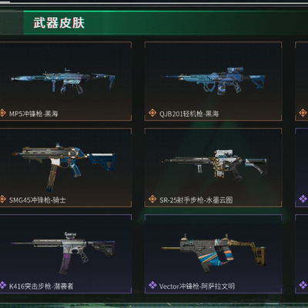Click the purple rarity icon beside K416突击步枪-潜袭者
Viewport: 308px width, 308px height.
click(2, 285)
